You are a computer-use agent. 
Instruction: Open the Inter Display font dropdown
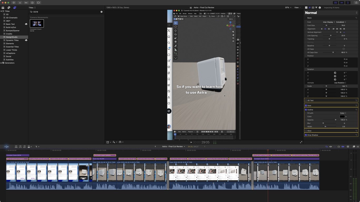tap(329, 22)
